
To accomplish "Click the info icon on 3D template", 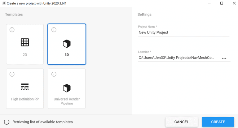I will pos(54,30).
